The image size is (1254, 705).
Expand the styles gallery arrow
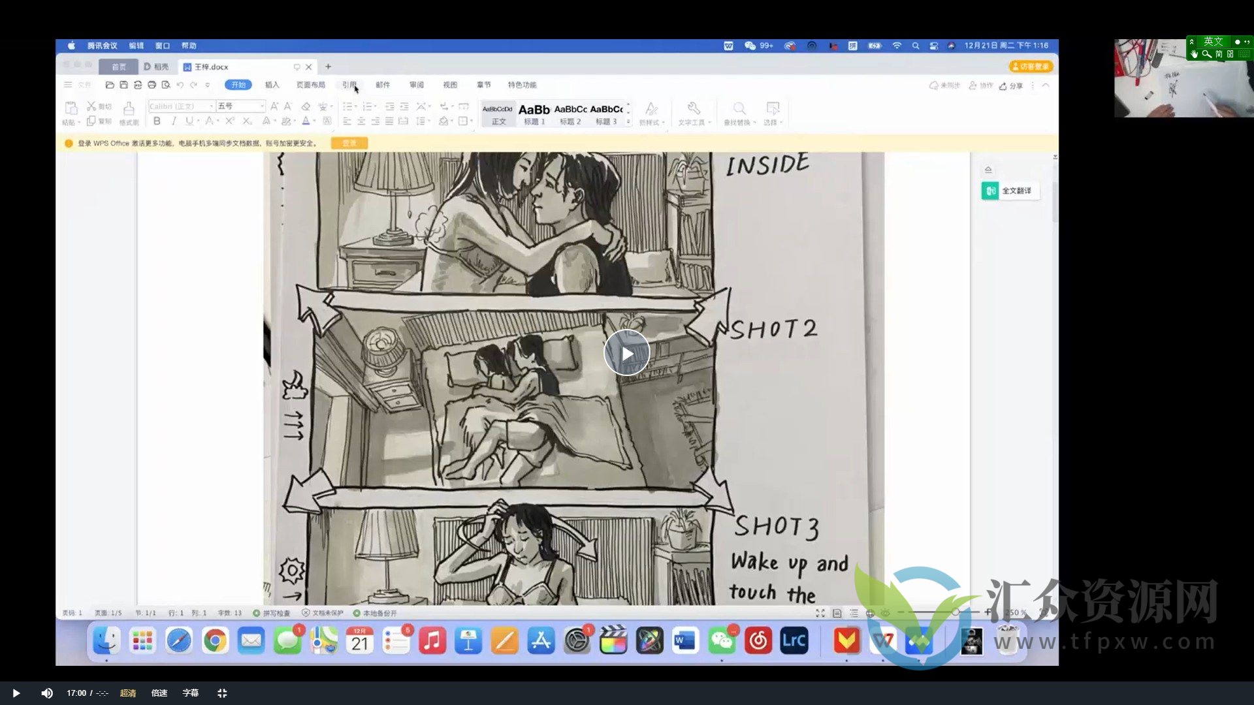[628, 121]
